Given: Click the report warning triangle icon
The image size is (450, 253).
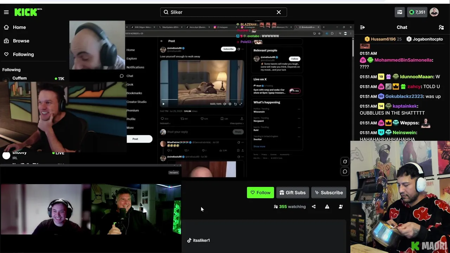Looking at the screenshot, I should (327, 207).
